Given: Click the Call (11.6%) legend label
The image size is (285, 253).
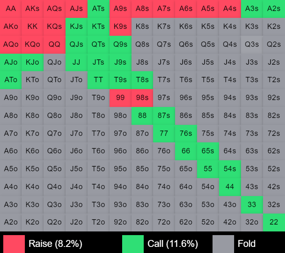Looking at the screenshot, I should click(173, 244).
